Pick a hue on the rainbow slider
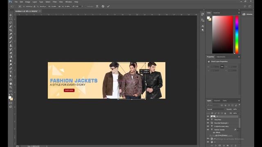262x147 pixels. click(237, 35)
